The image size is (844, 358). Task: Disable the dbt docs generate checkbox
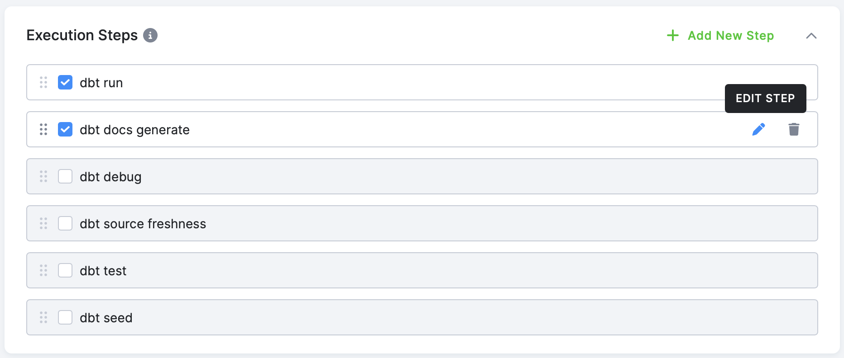[x=65, y=129]
